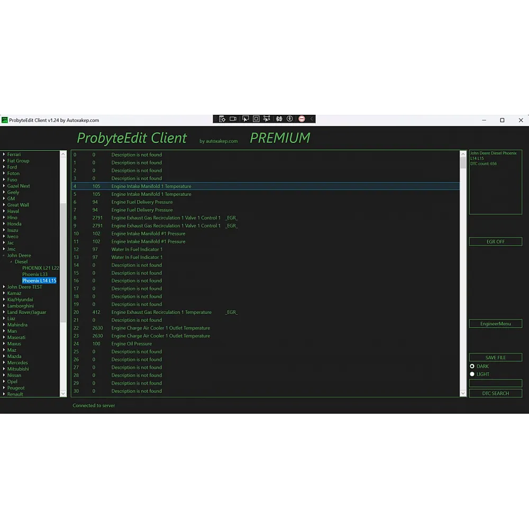The width and height of the screenshot is (529, 529).
Task: Select Phoenix L33 in the tree
Action: (x=35, y=275)
